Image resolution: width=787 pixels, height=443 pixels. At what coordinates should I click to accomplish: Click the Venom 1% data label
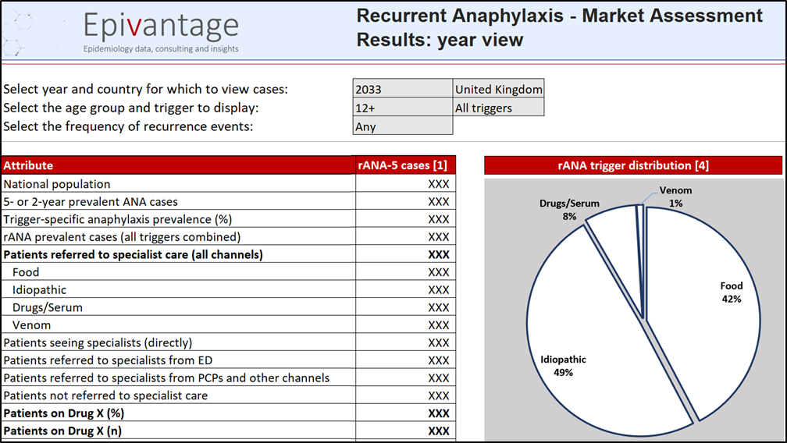point(675,197)
